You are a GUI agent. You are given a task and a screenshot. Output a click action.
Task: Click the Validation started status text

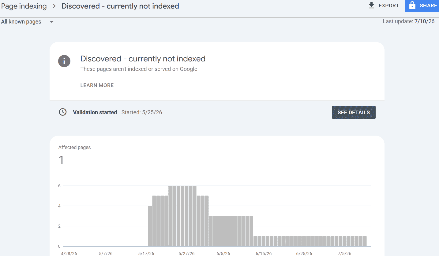95,112
